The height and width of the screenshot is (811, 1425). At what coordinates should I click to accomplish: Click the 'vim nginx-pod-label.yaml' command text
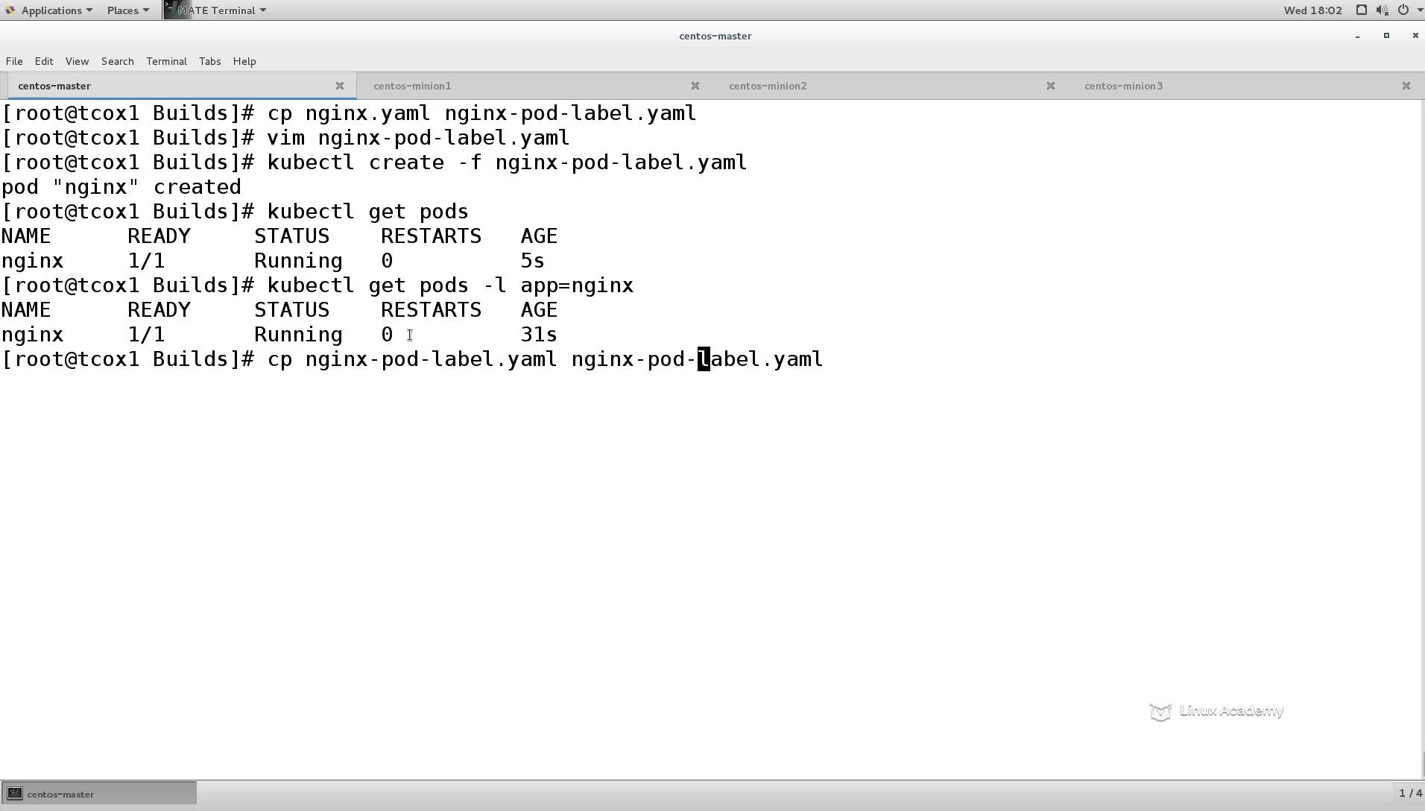[x=418, y=138]
